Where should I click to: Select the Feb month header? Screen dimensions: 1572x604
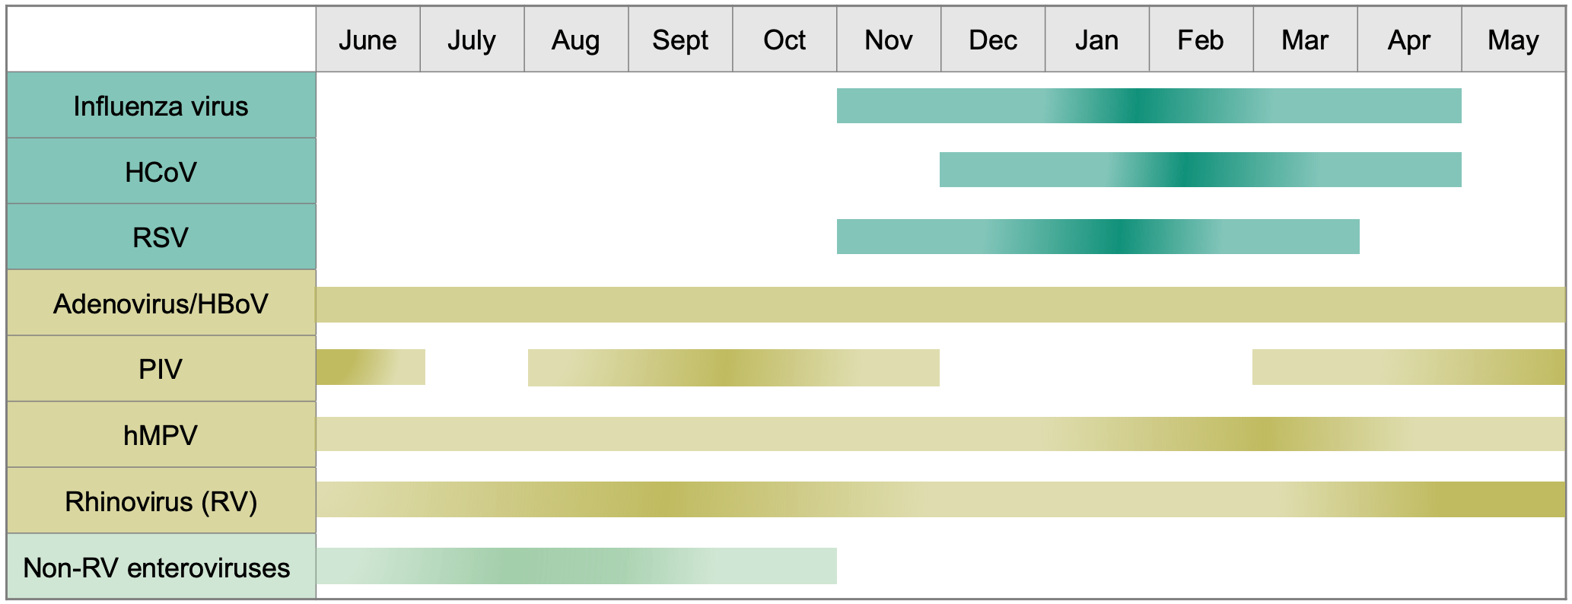[x=1201, y=40]
